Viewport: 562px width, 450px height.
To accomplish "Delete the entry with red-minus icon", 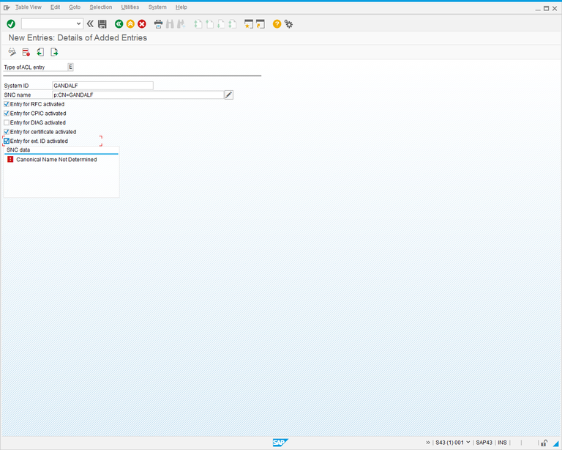I will (x=26, y=52).
